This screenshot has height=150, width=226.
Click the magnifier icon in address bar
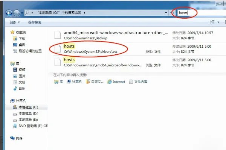click(27, 13)
